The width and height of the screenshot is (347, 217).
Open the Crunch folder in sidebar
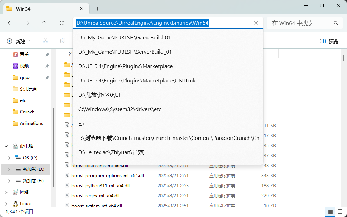(27, 112)
